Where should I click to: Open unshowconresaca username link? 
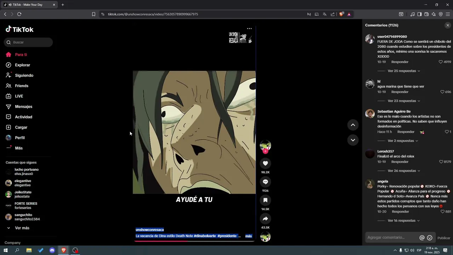[x=150, y=230]
